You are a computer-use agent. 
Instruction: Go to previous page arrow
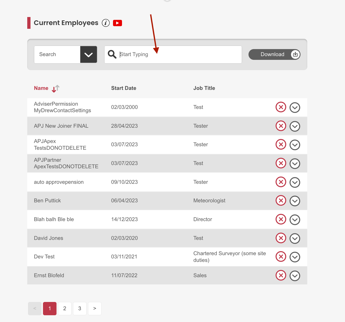tap(35, 308)
